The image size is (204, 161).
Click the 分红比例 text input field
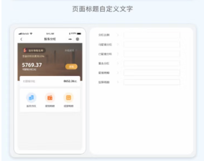[152, 35]
